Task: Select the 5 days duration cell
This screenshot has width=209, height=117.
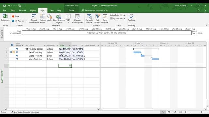Action: [x=53, y=49]
